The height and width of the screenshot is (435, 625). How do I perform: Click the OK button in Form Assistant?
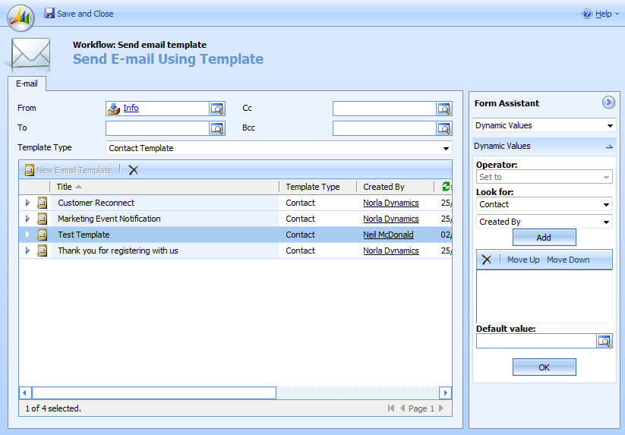[x=544, y=367]
